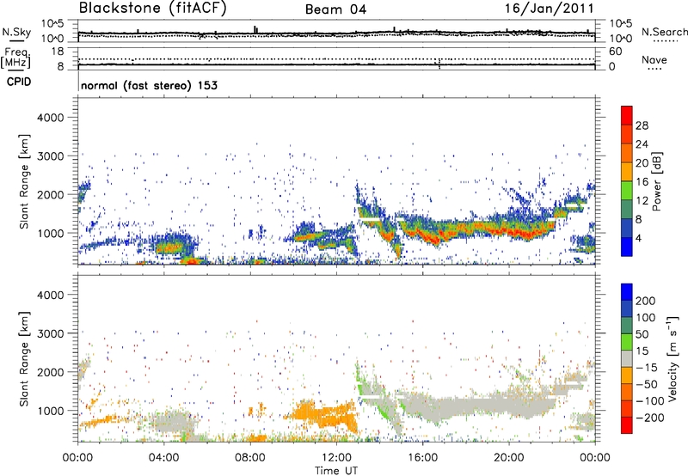
Task: Click the '04:00' time tick label
Action: pyautogui.click(x=163, y=458)
